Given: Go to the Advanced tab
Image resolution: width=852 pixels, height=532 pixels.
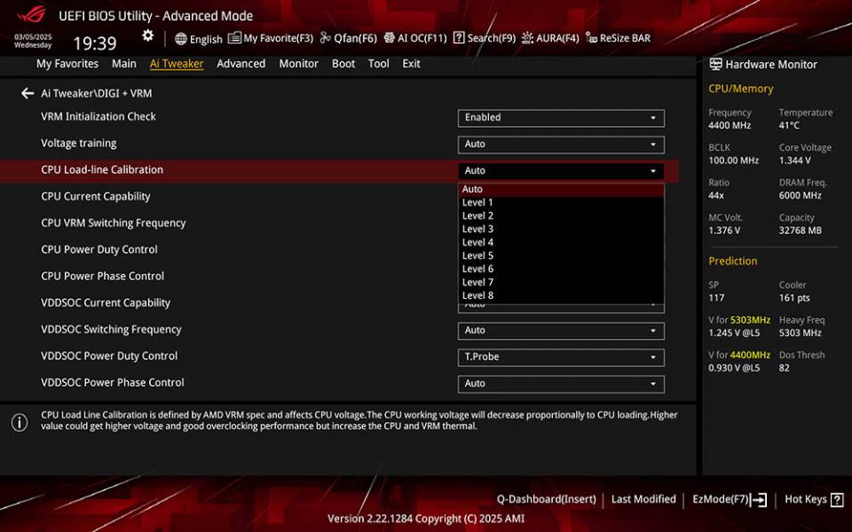Looking at the screenshot, I should point(241,64).
